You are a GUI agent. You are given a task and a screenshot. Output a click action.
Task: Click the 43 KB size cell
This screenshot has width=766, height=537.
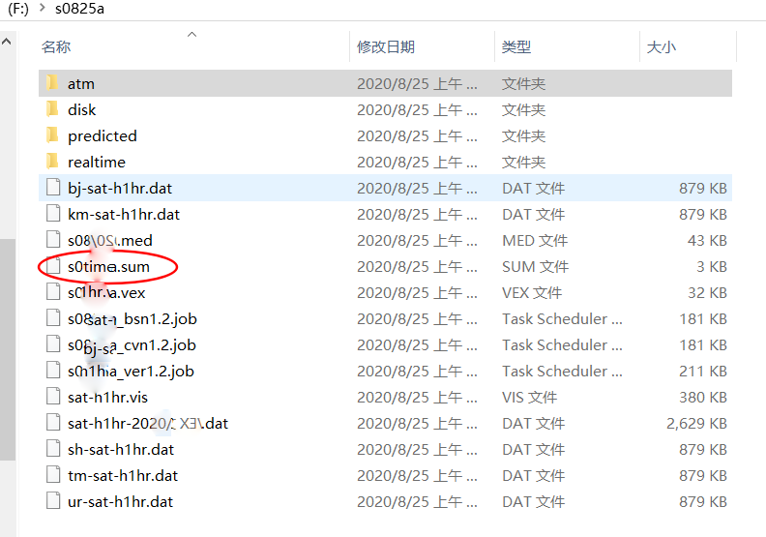click(x=707, y=240)
